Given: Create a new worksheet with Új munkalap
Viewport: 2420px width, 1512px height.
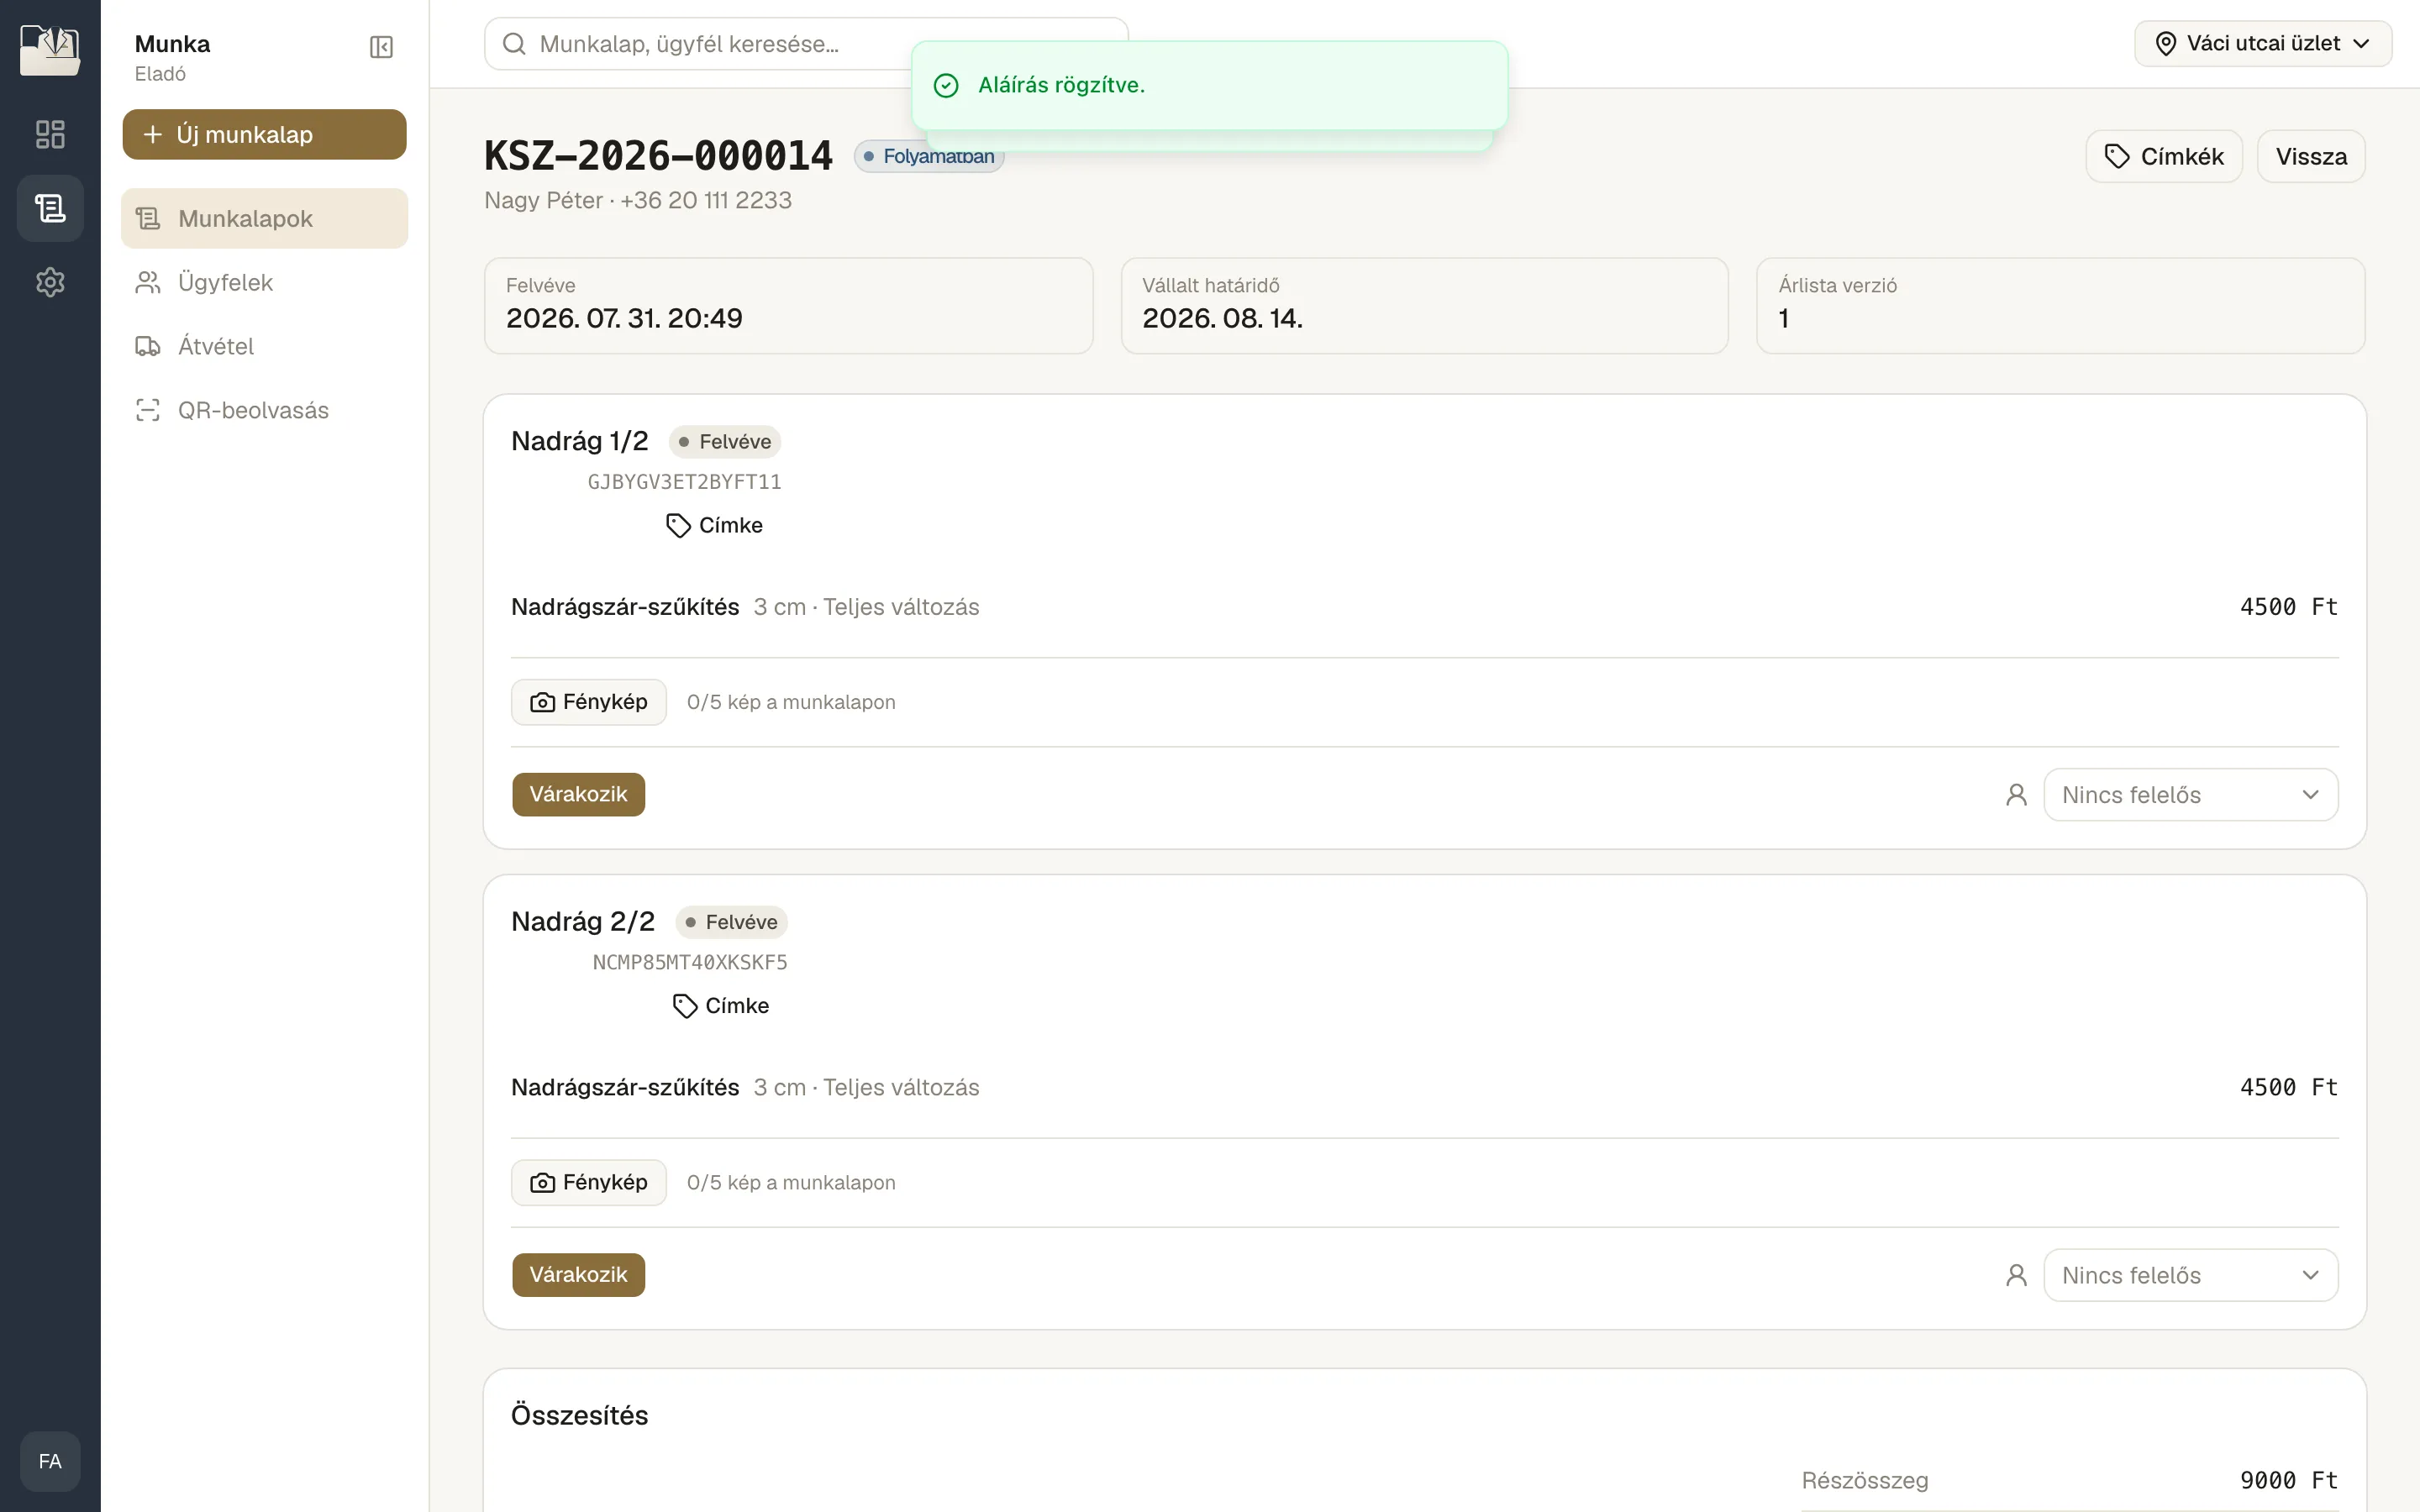Looking at the screenshot, I should 264,134.
